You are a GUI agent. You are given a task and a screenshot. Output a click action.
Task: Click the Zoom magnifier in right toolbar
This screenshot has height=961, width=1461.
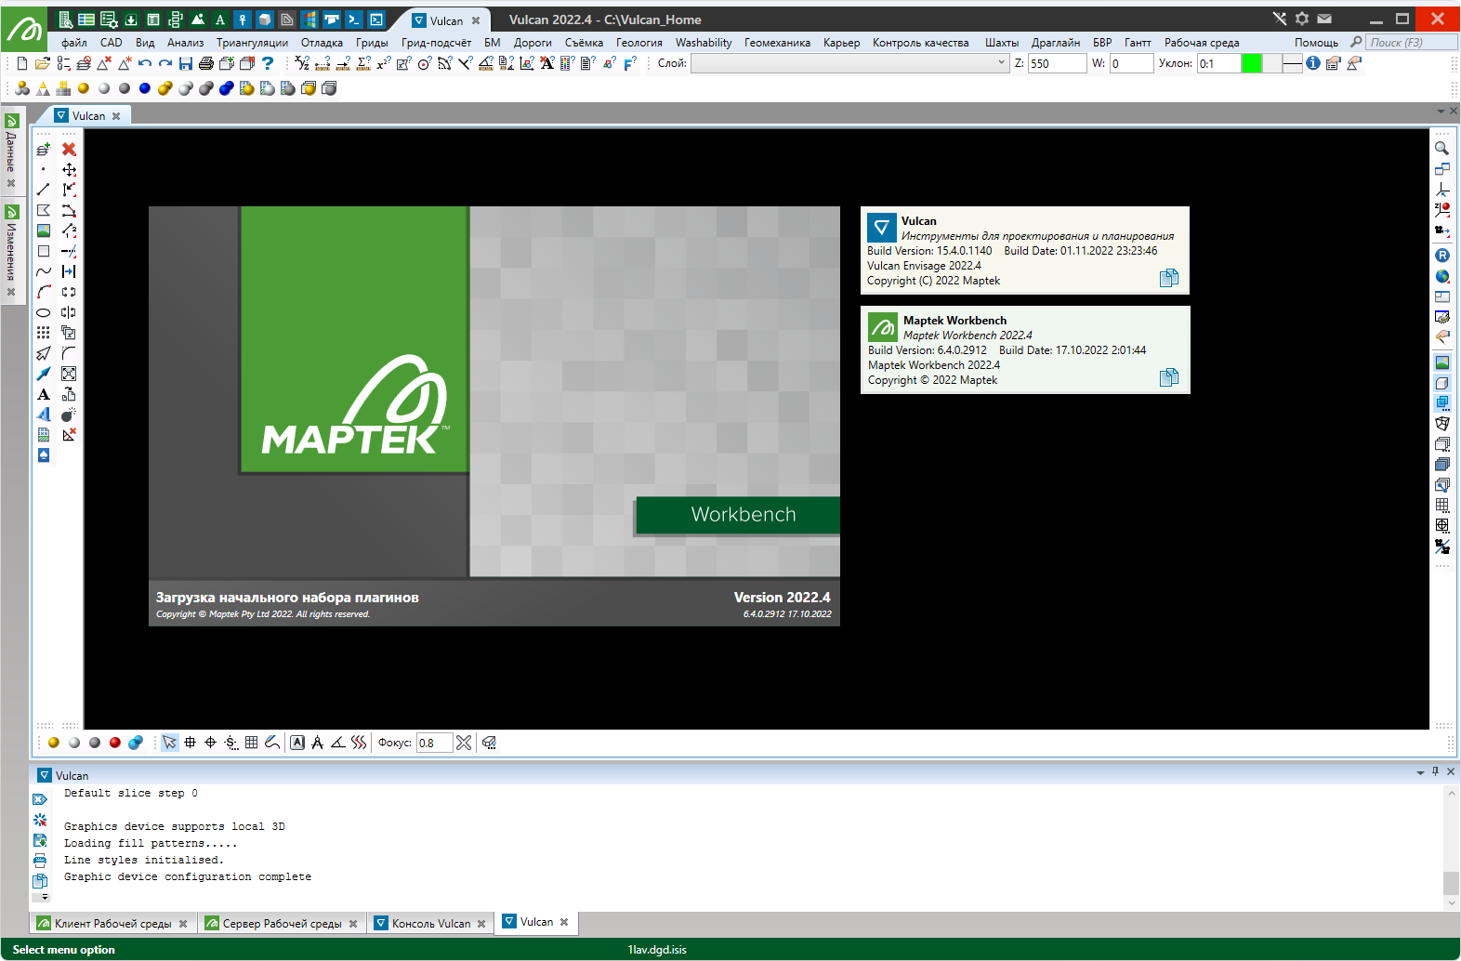(1442, 149)
